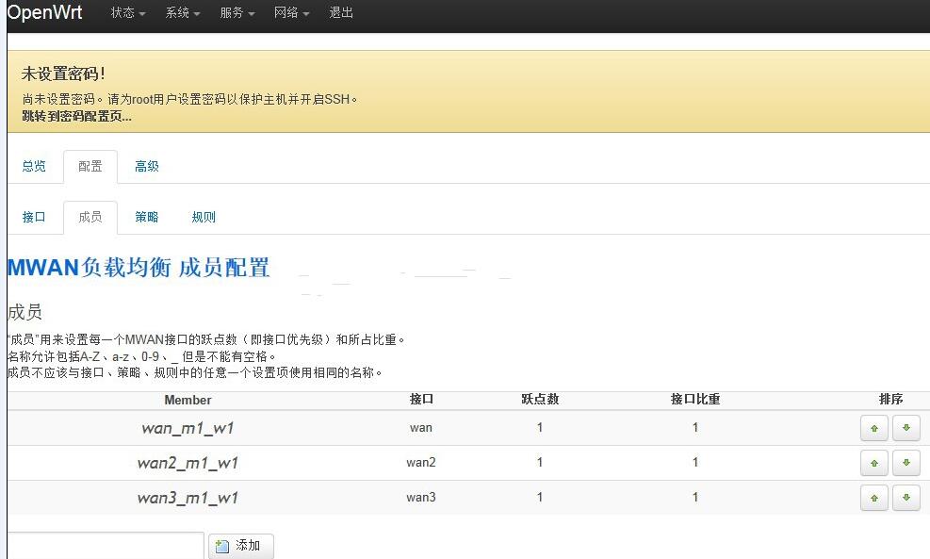The image size is (930, 559).
Task: Expand the 系统 dropdown menu
Action: [183, 13]
